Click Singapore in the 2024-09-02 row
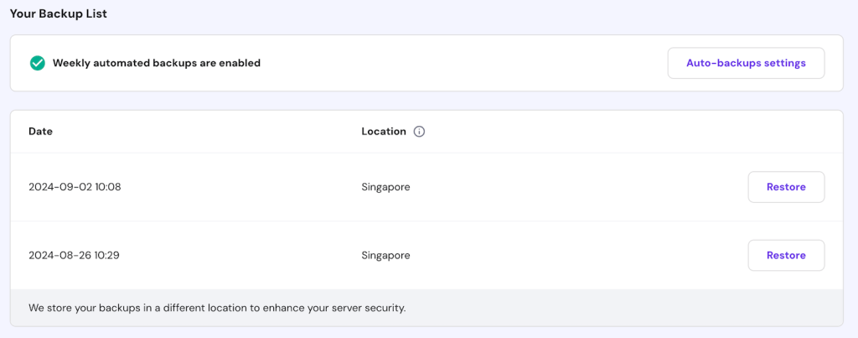Viewport: 858px width, 338px height. coord(385,187)
